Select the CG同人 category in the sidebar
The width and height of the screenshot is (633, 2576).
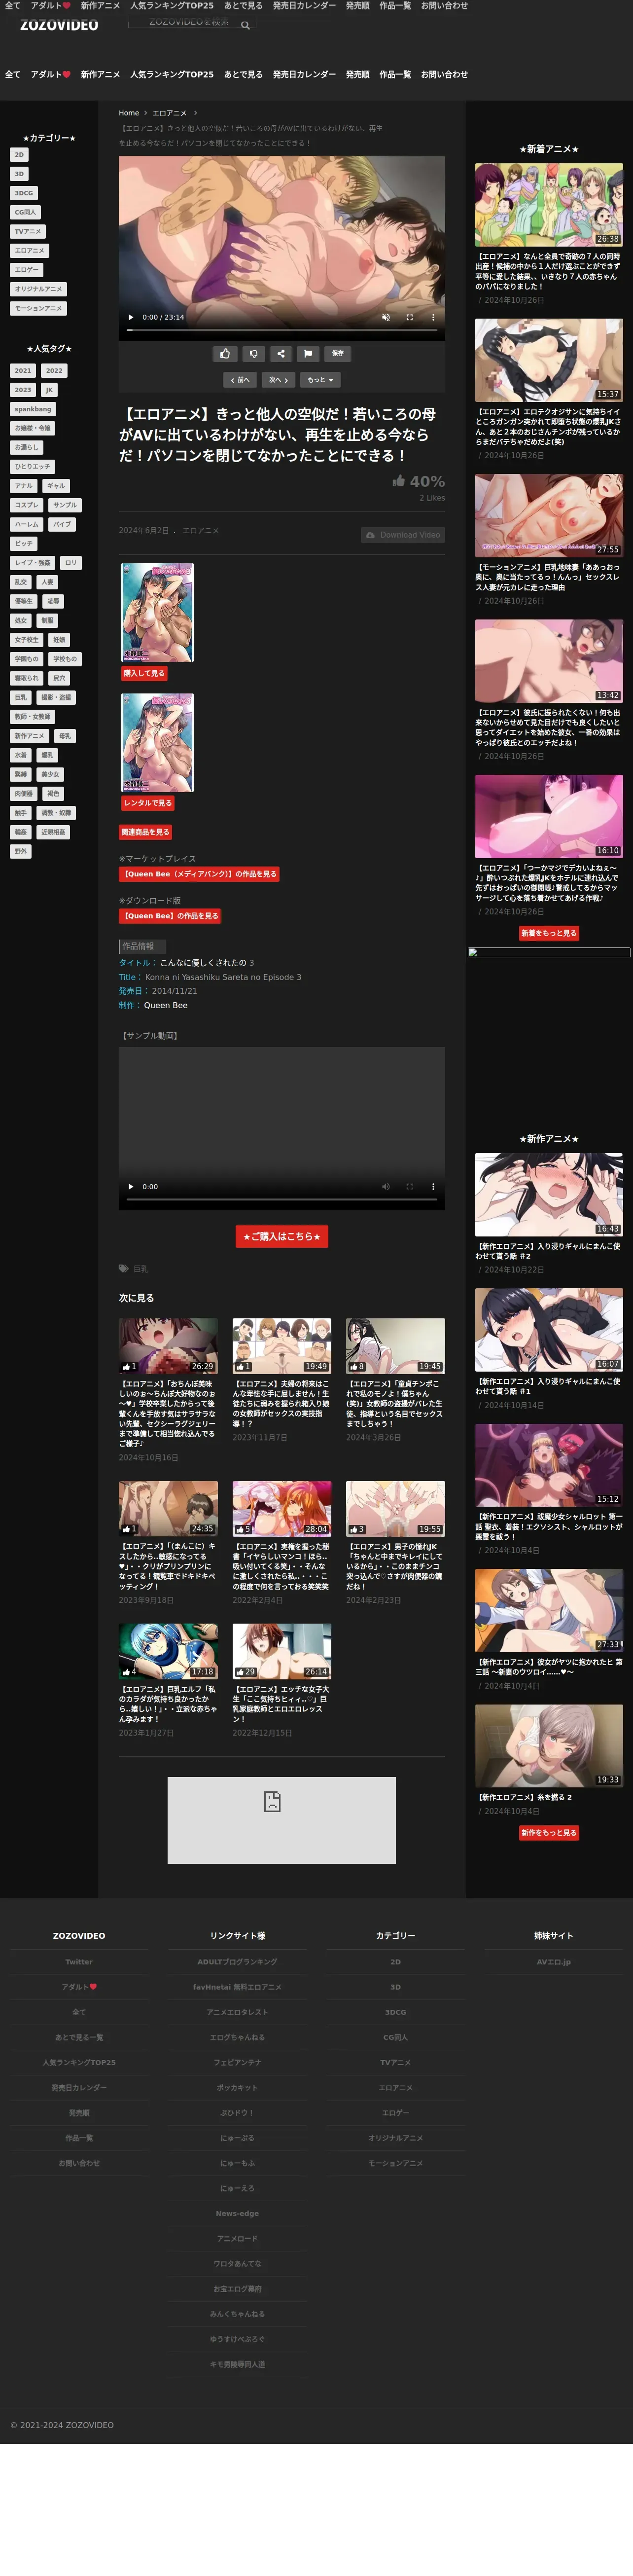point(25,212)
